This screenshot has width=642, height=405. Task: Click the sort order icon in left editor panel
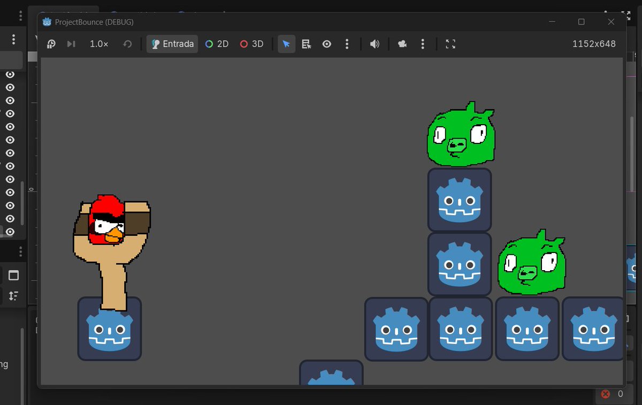[x=13, y=295]
